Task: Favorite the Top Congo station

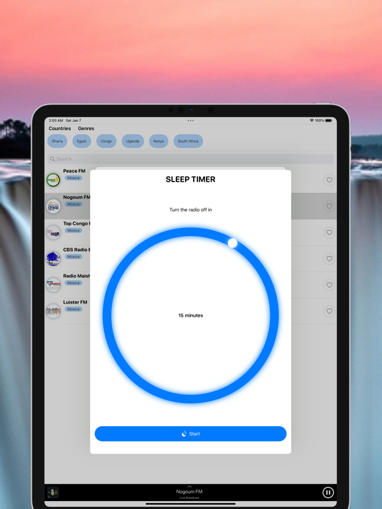Action: (x=329, y=233)
